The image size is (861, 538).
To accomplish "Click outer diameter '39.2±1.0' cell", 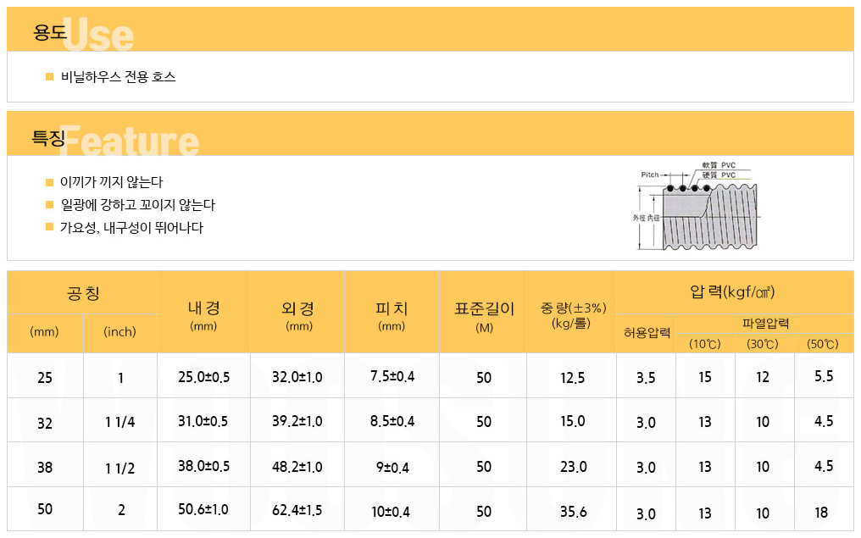I will pyautogui.click(x=297, y=421).
